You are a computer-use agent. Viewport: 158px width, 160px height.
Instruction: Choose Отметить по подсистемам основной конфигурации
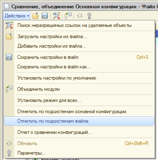coord(79,112)
